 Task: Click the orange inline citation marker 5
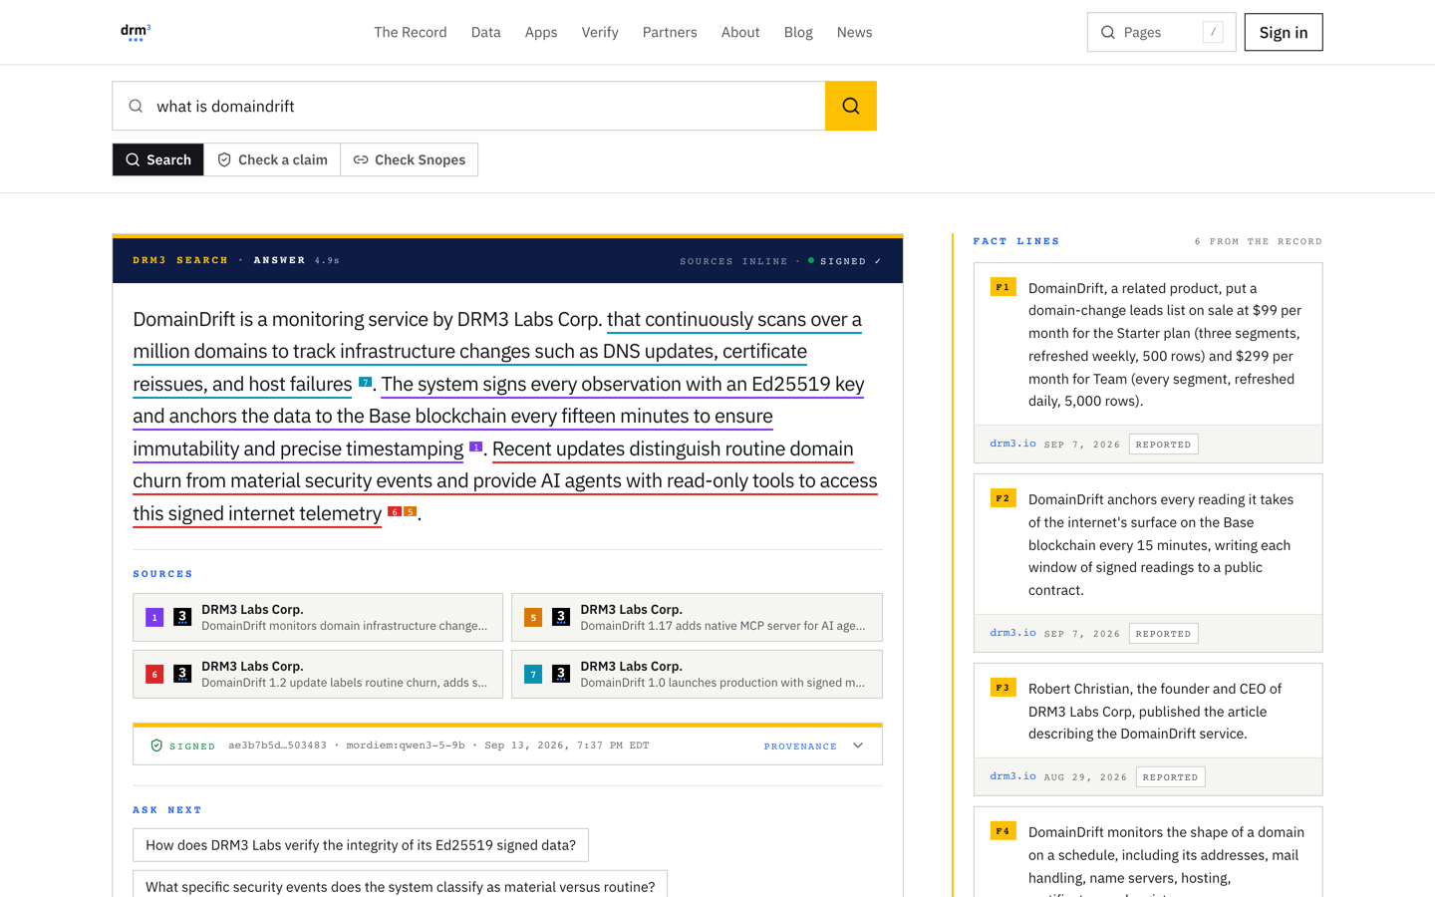[410, 511]
